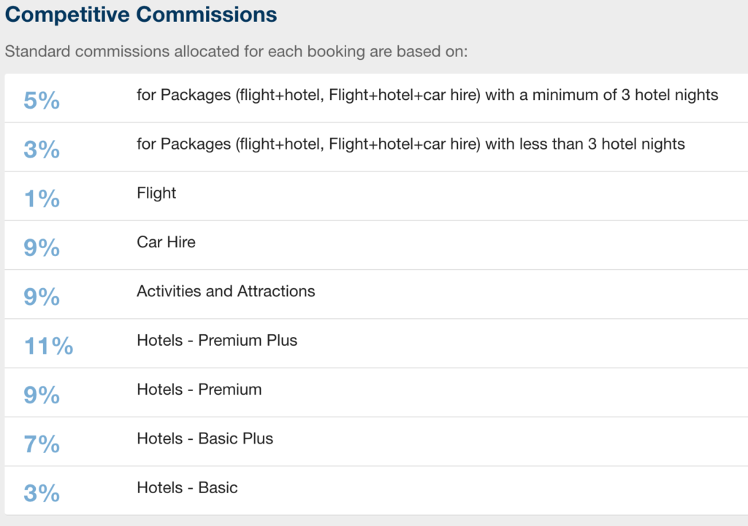Click the 5% commission figure

point(42,101)
